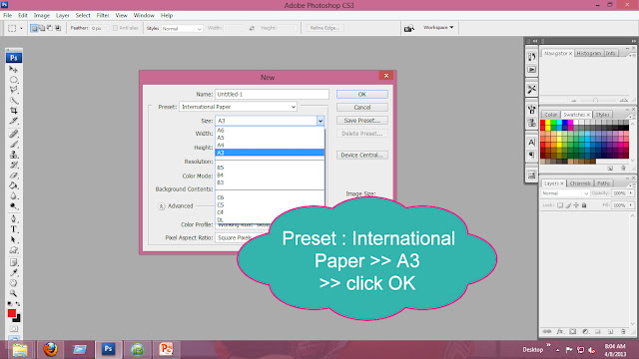Open the Filter menu
This screenshot has height=359, width=639.
tap(103, 16)
